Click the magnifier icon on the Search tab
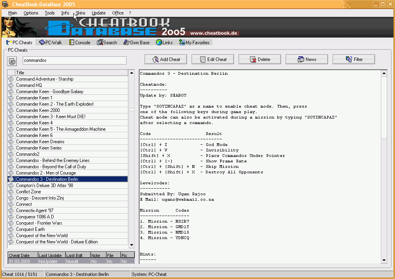This screenshot has height=279, width=395. (x=101, y=42)
